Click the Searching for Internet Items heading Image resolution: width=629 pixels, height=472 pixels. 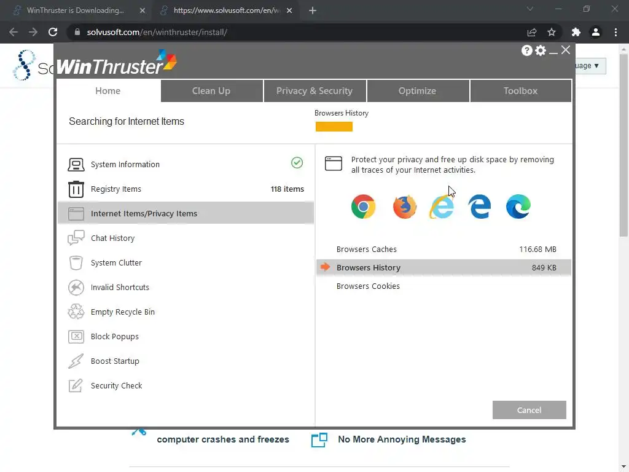(127, 121)
